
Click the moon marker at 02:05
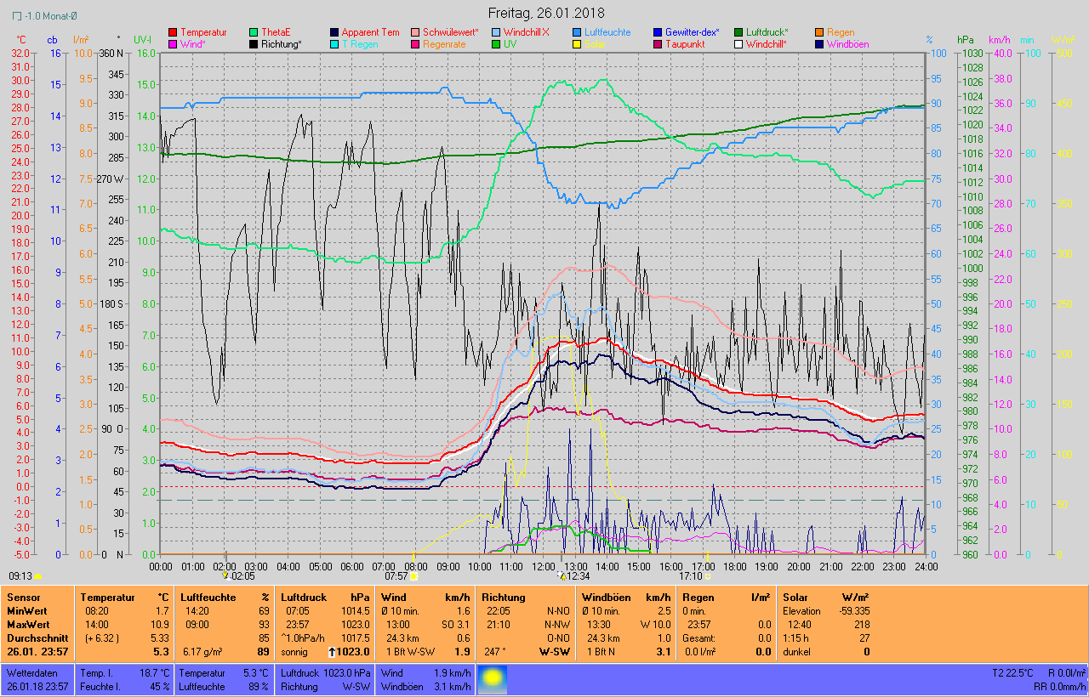[225, 575]
